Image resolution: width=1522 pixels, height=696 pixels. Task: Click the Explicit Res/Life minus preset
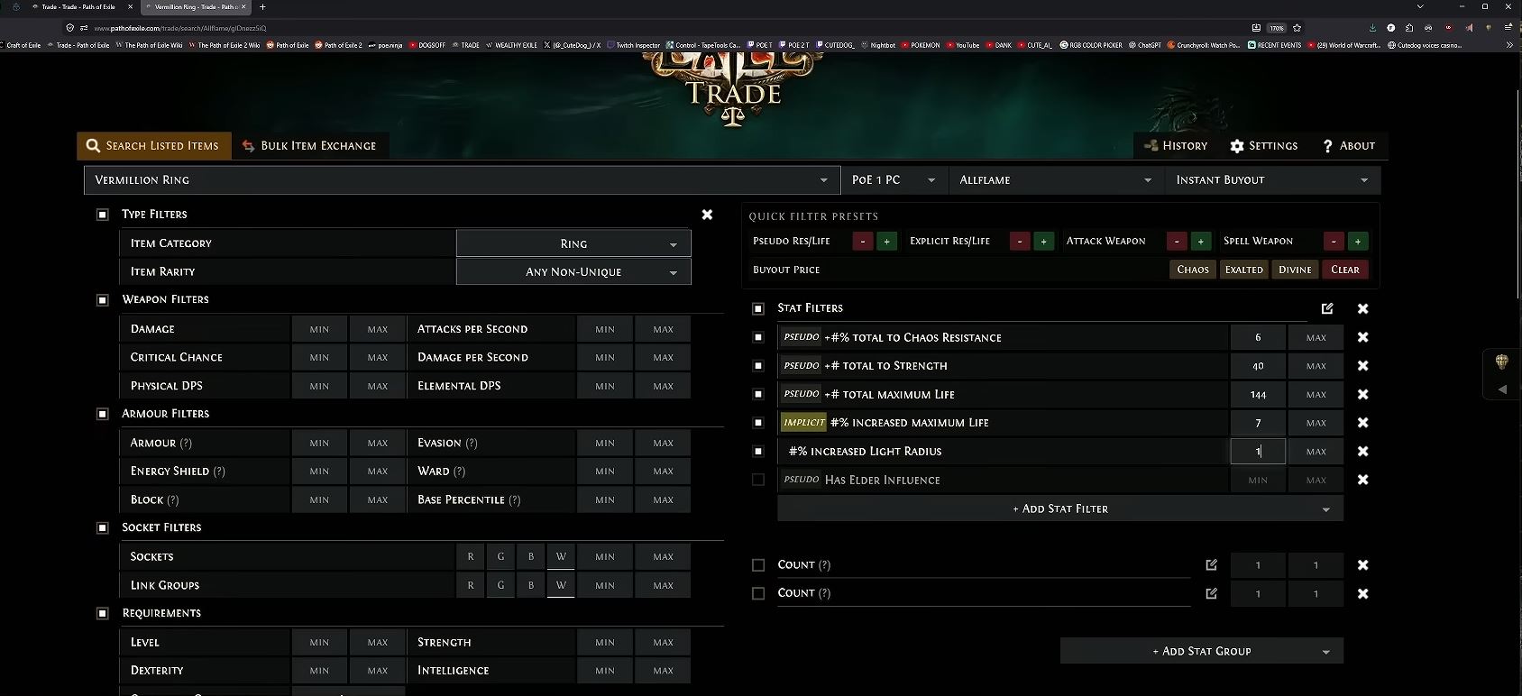point(1020,242)
